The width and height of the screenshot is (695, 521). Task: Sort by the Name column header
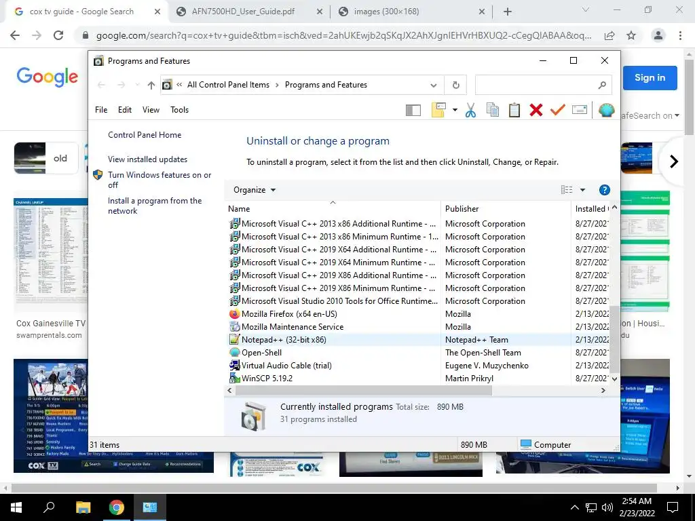coord(333,209)
